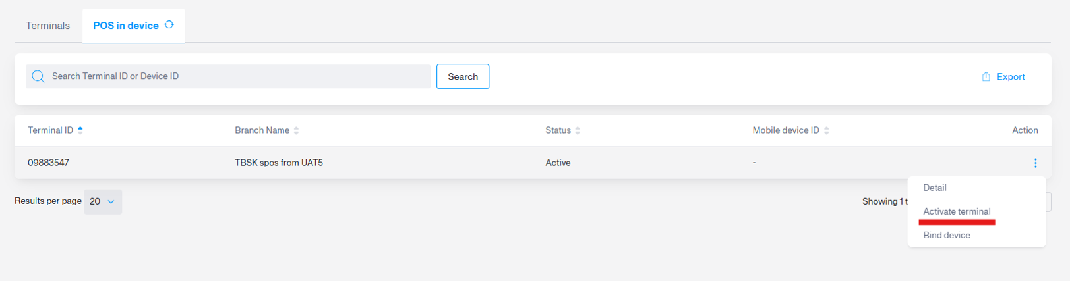Select the POS in device tab
This screenshot has width=1070, height=281.
133,26
